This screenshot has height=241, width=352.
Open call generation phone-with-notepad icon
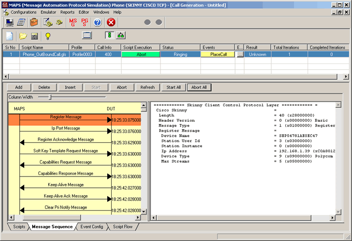point(48,22)
